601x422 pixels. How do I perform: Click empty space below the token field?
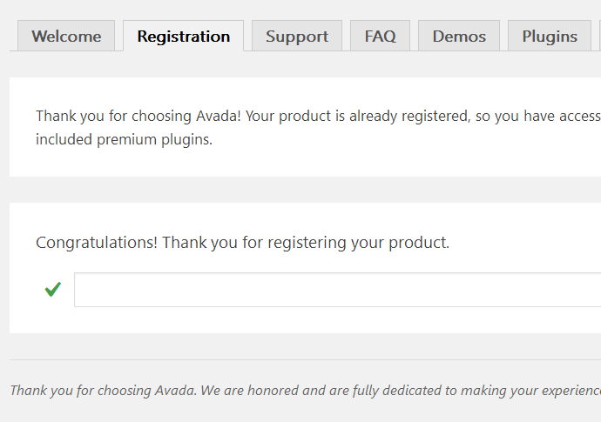[305, 320]
